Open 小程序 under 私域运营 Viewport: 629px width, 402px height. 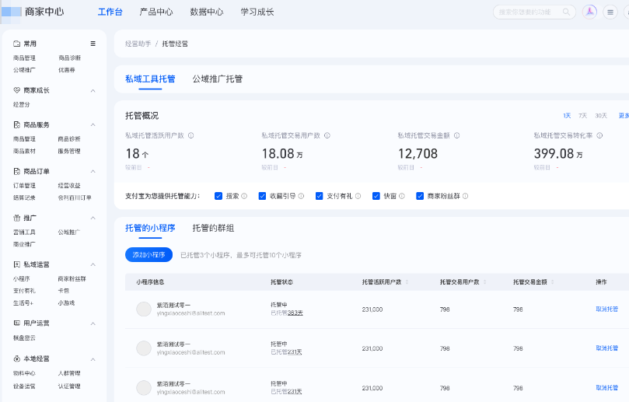(22, 278)
